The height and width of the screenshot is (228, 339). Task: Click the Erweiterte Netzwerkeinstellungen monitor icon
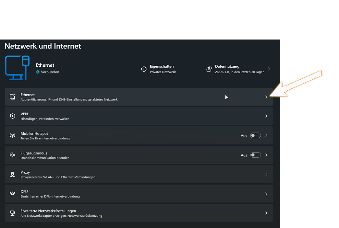pos(12,213)
